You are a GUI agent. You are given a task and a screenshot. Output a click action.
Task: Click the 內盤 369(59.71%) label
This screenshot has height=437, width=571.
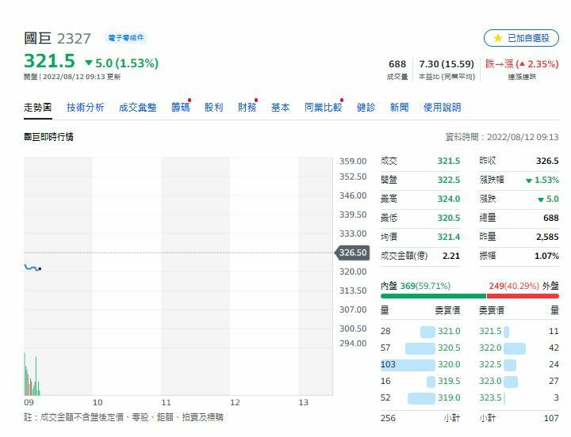416,286
